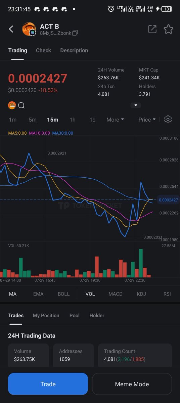The height and width of the screenshot is (403, 180).
Task: Open the Pool tab
Action: pyautogui.click(x=75, y=315)
